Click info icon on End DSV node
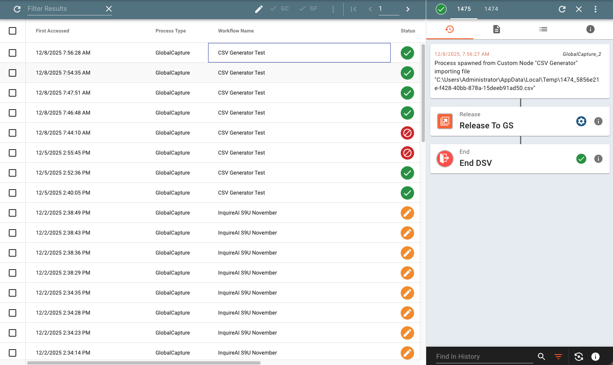 point(598,159)
